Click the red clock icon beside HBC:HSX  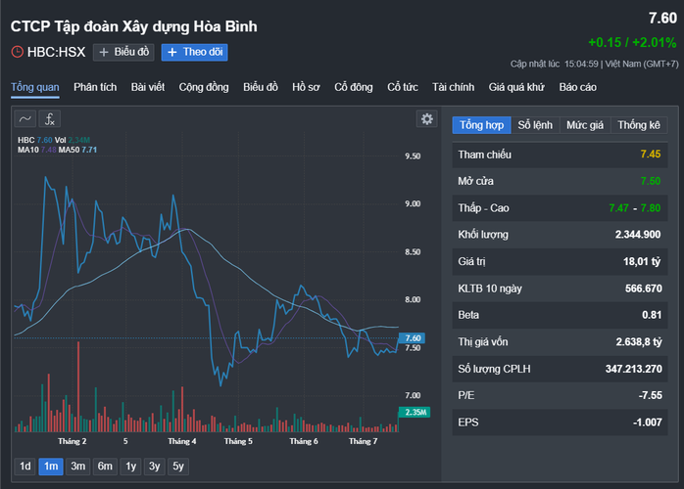pyautogui.click(x=17, y=52)
